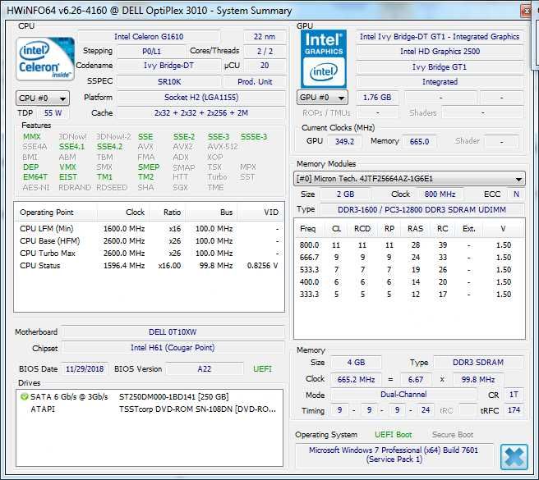Screen dimensions: 539x480
Task: Close the System Summary window
Action: click(526, 11)
